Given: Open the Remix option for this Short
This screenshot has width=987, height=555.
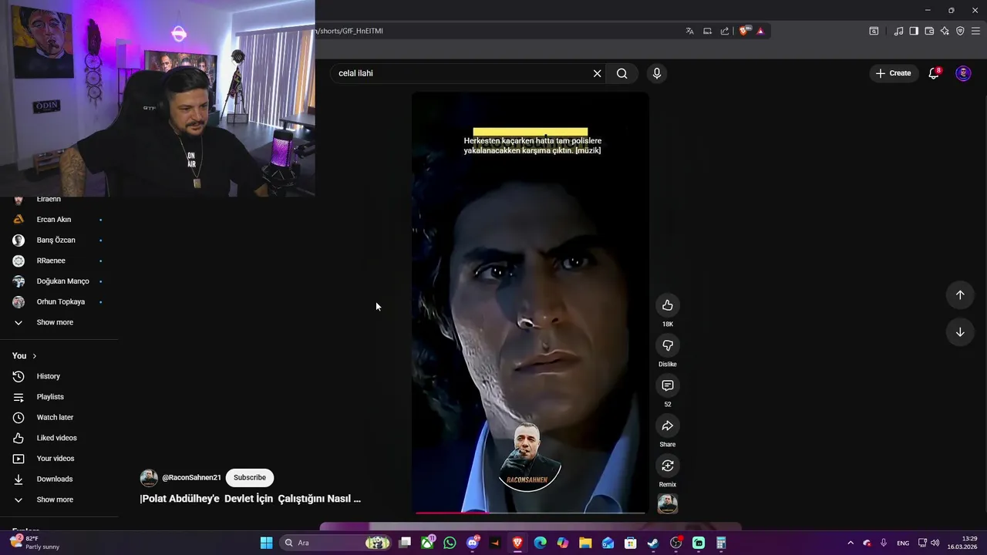Looking at the screenshot, I should click(668, 466).
